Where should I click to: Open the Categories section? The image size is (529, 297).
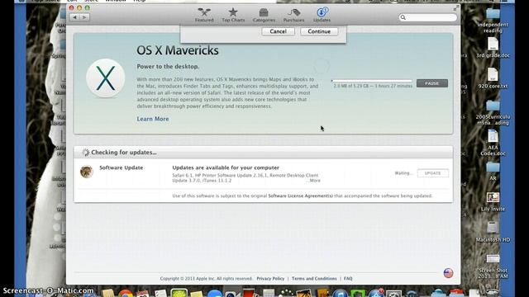264,15
